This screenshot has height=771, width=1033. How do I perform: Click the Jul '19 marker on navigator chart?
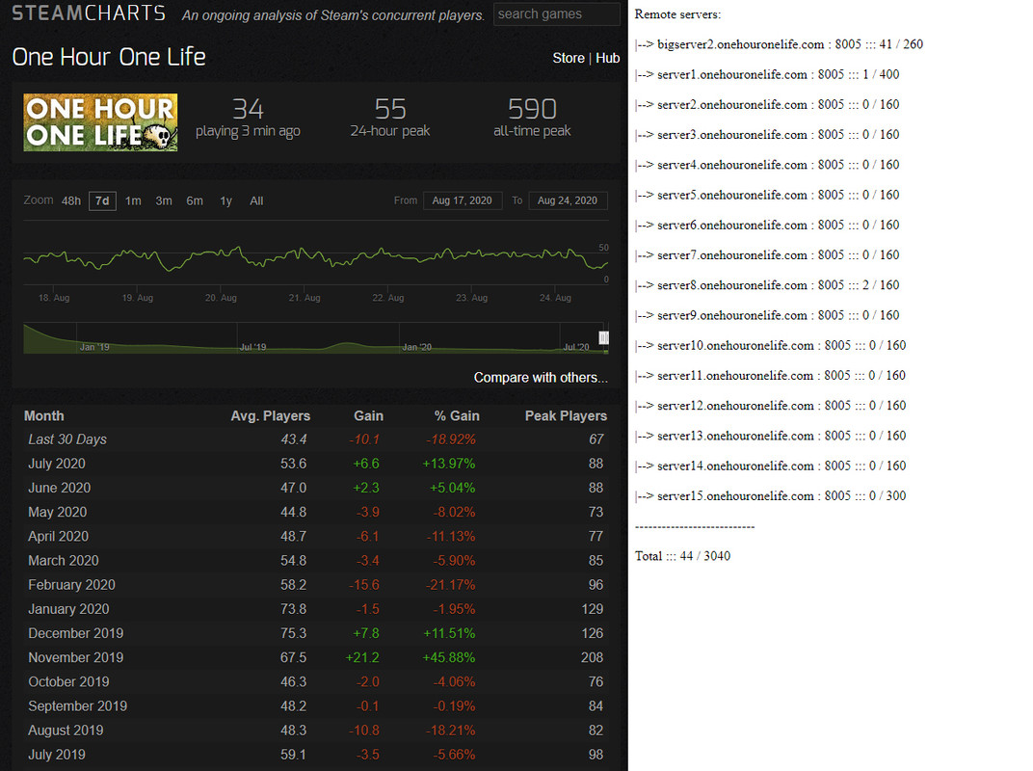(253, 347)
